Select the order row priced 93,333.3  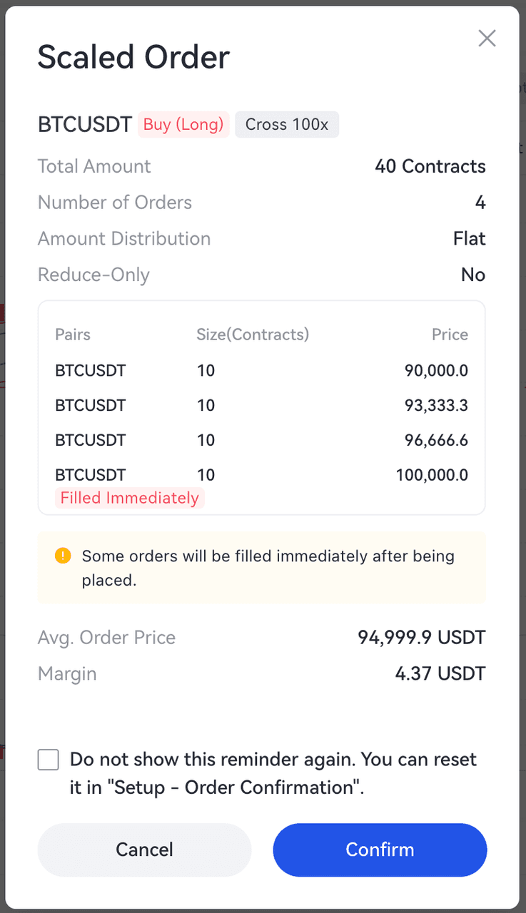point(261,406)
